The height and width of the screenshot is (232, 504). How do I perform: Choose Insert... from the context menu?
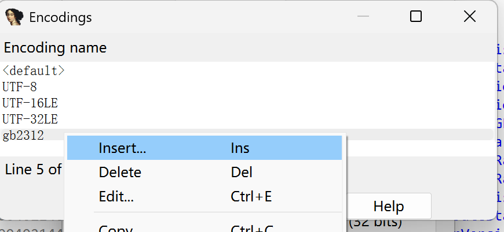point(204,148)
